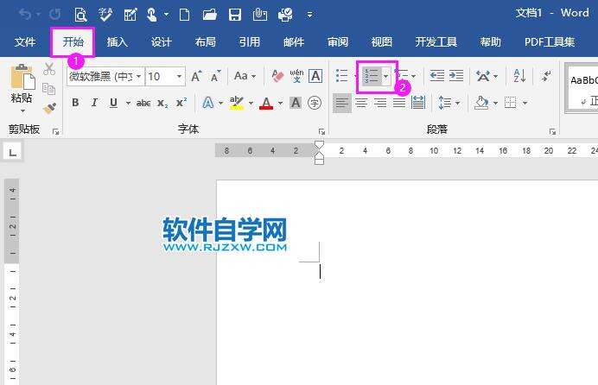Screen dimensions: 598x385
Task: Switch to the 视图 tab
Action: pyautogui.click(x=382, y=42)
